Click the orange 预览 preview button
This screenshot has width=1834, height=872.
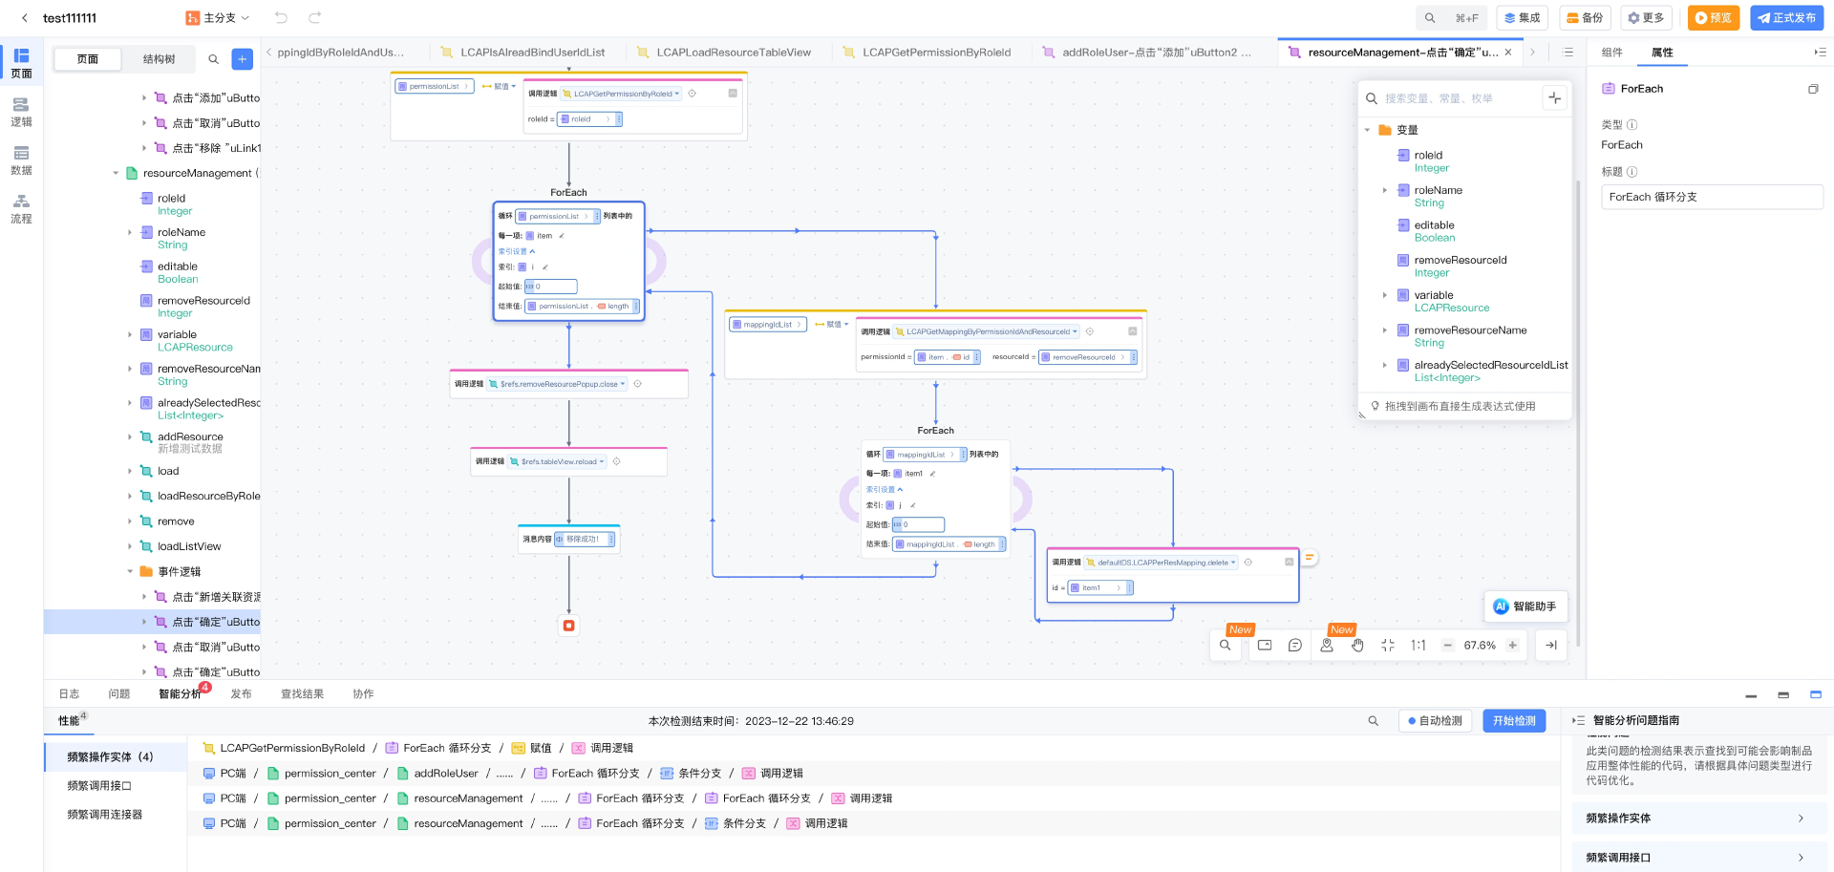tap(1713, 18)
